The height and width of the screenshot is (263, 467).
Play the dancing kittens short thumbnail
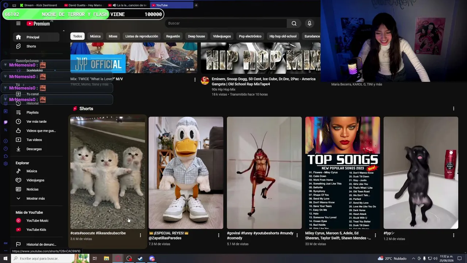(x=108, y=173)
